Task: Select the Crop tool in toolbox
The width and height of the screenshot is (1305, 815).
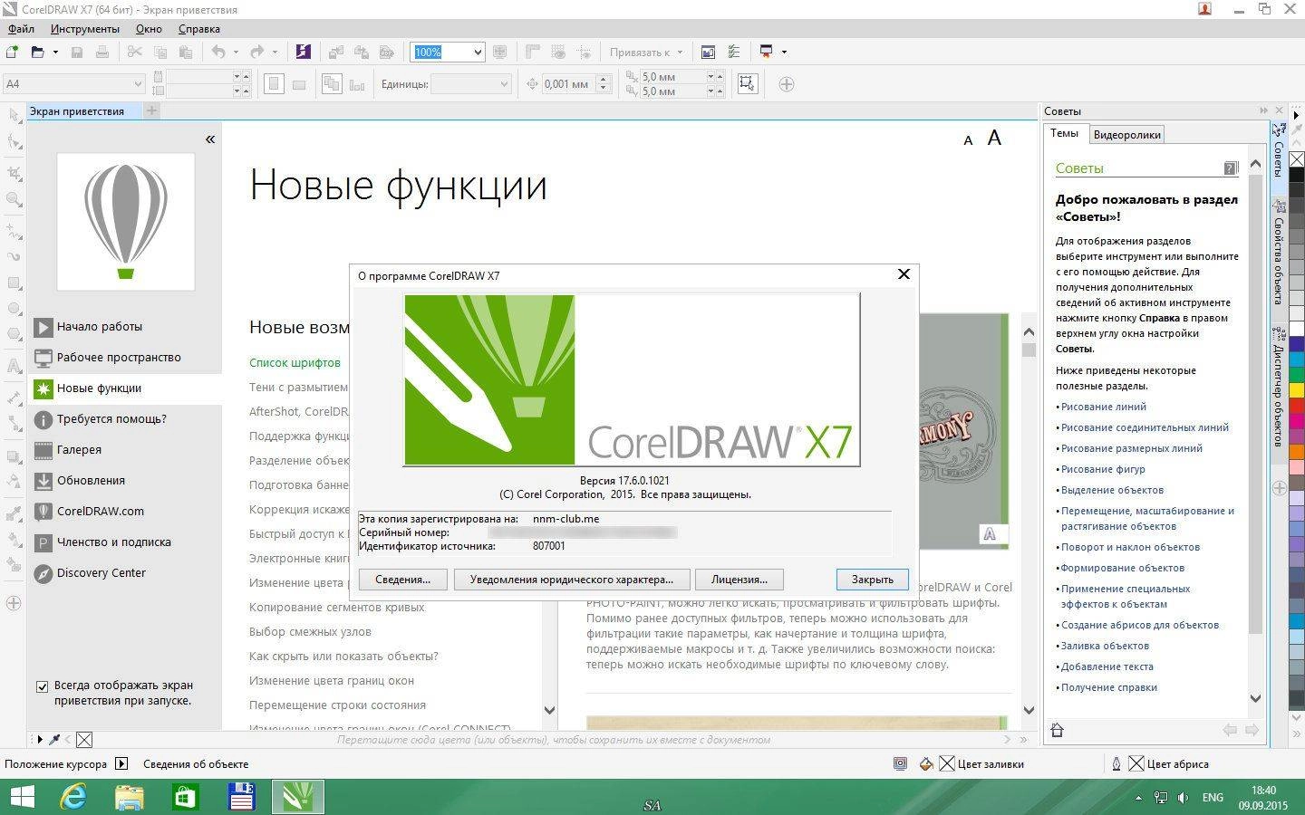Action: tap(14, 172)
